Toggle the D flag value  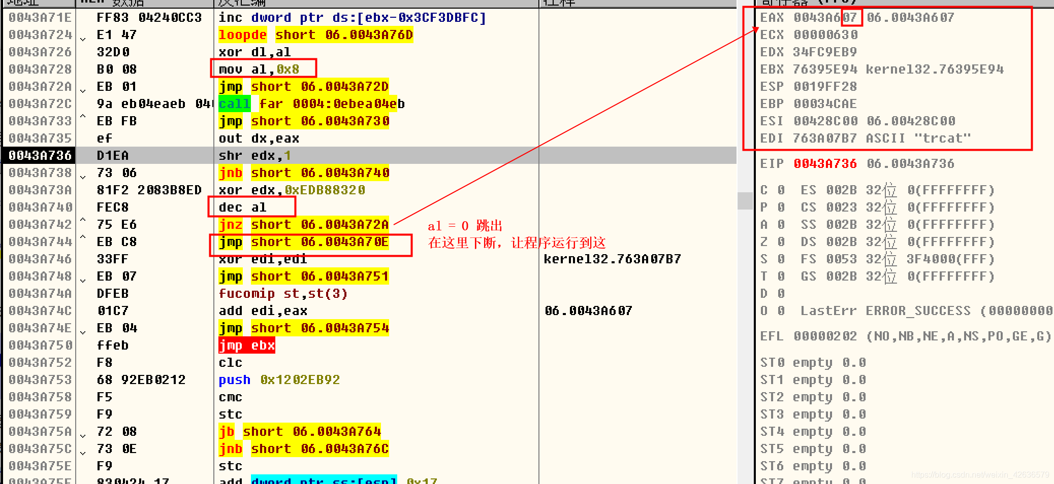(x=781, y=294)
